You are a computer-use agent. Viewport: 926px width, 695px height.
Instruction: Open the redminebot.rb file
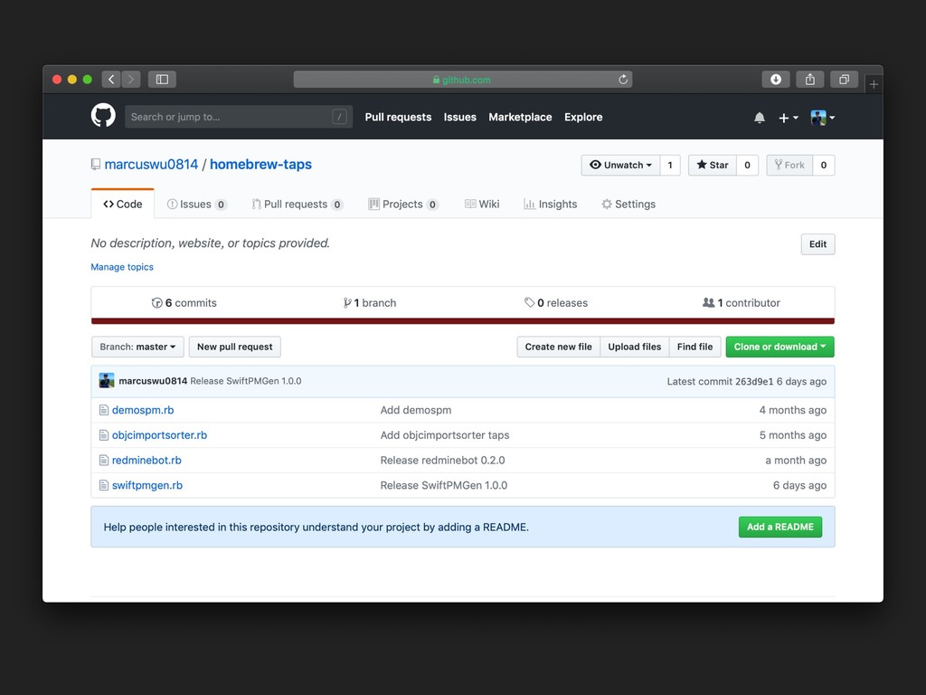pos(146,461)
